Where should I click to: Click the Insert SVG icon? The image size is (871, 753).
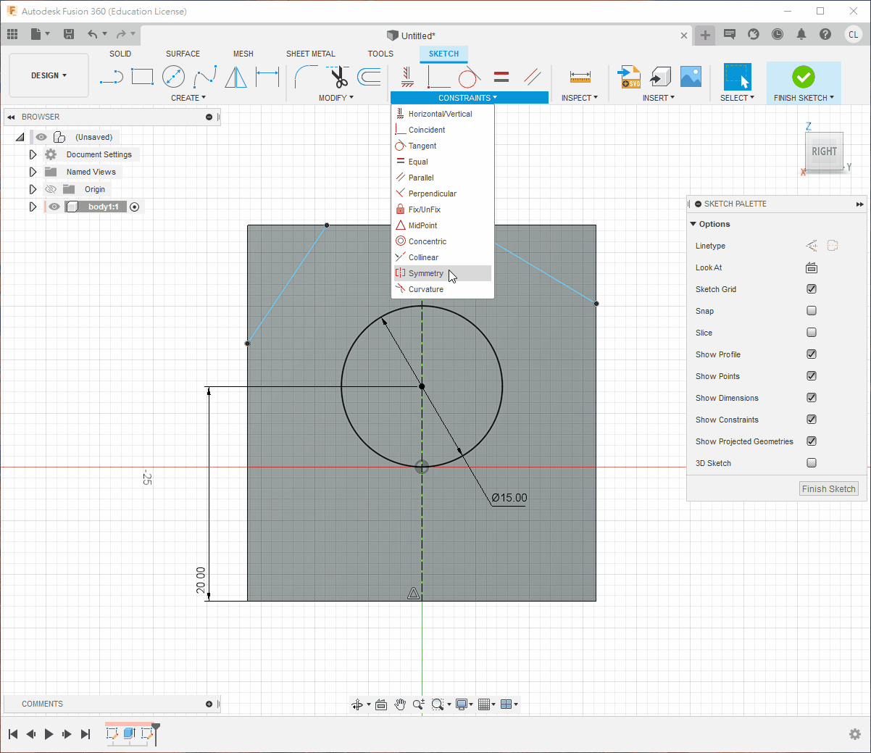pyautogui.click(x=628, y=77)
